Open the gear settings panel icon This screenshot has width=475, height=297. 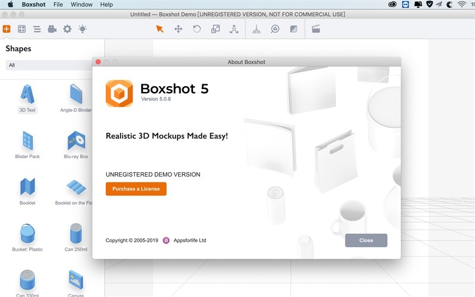67,29
